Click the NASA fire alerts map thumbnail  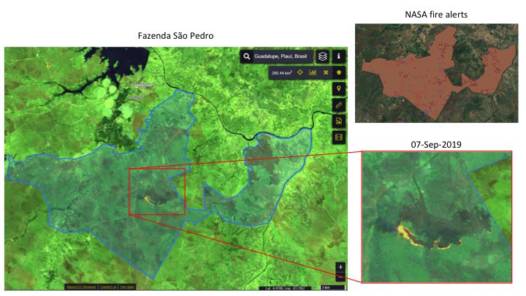435,73
